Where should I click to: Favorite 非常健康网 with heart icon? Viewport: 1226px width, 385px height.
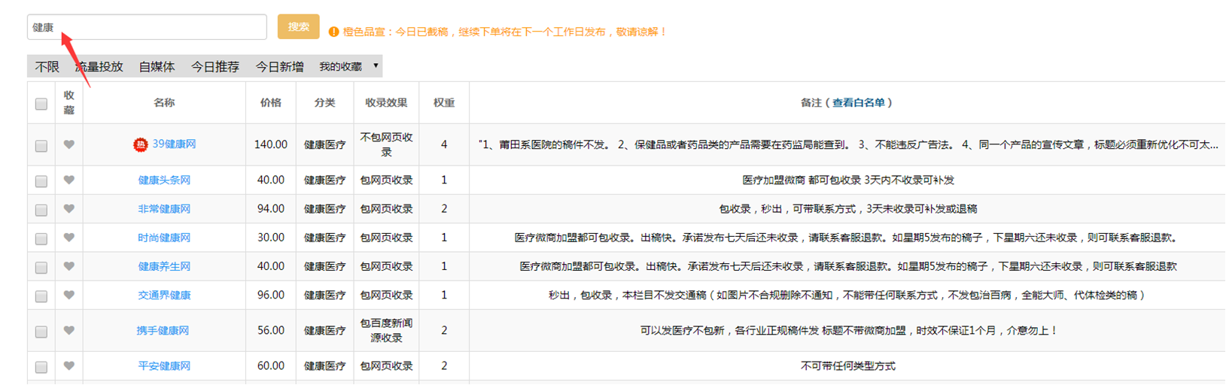click(x=68, y=208)
